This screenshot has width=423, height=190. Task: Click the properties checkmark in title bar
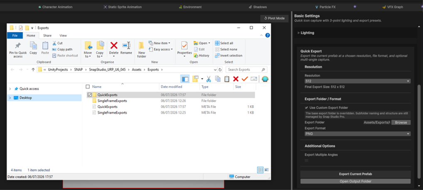pos(21,27)
